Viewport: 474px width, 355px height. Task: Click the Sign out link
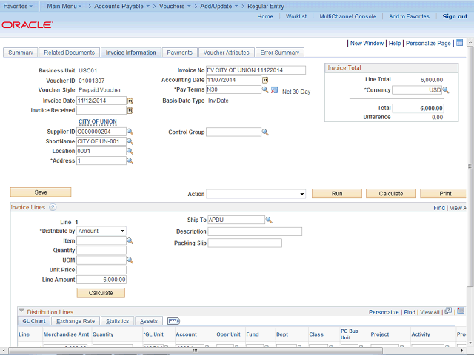454,16
